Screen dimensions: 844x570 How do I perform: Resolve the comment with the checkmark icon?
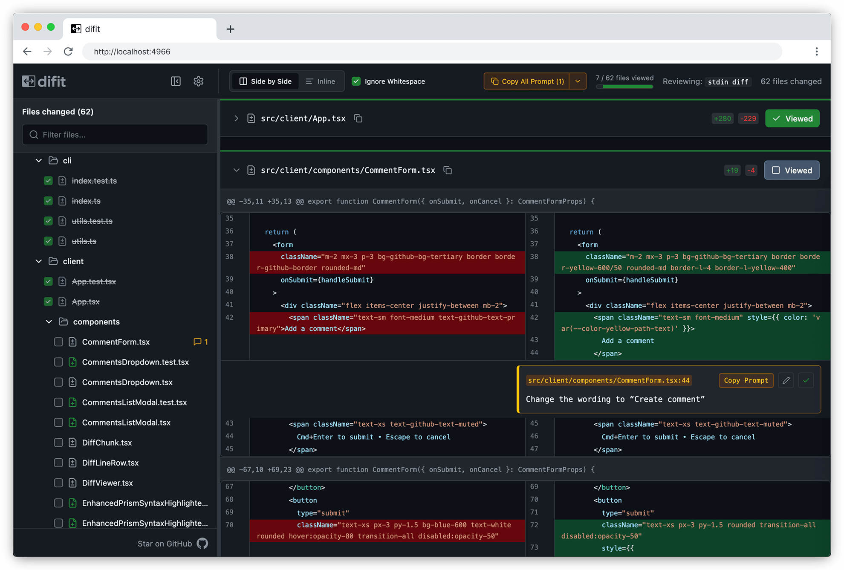[806, 380]
